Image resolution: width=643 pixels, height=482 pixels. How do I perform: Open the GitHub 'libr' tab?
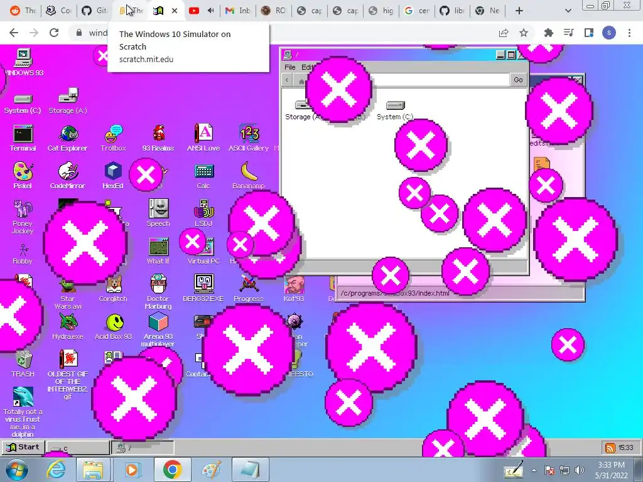[x=452, y=11]
